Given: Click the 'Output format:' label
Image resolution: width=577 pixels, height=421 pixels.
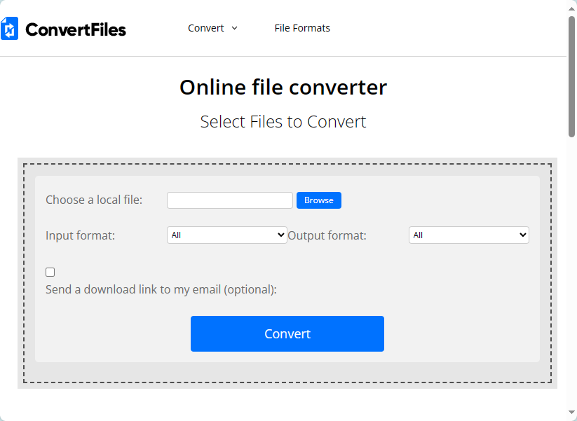Looking at the screenshot, I should tap(327, 235).
